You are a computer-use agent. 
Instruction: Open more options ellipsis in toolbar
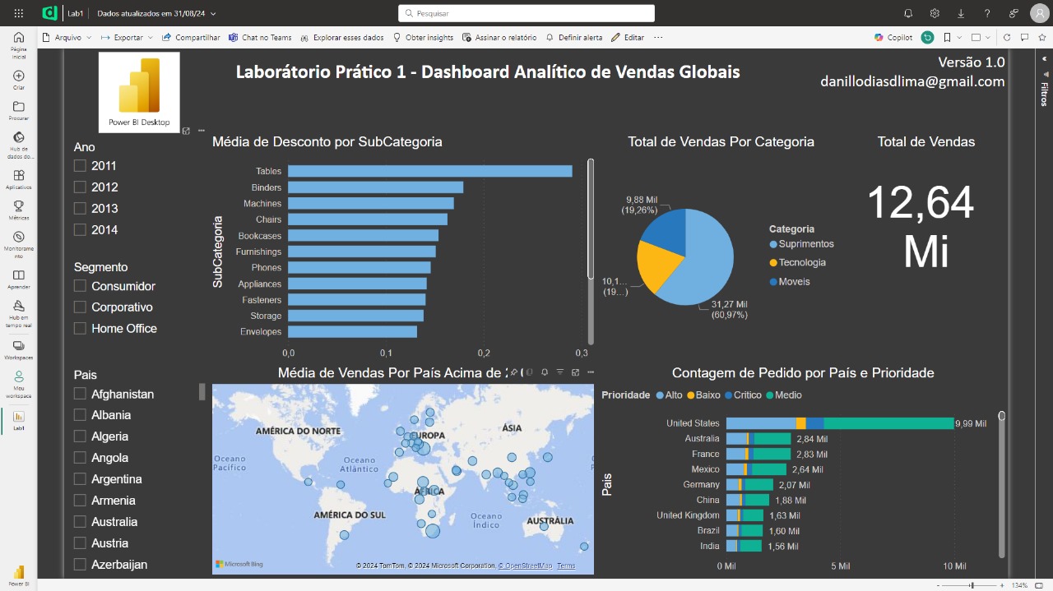[657, 37]
